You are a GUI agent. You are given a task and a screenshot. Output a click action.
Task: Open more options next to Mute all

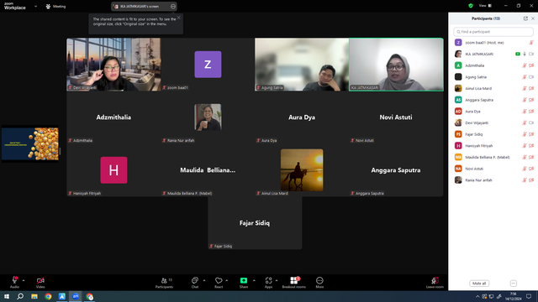click(514, 284)
